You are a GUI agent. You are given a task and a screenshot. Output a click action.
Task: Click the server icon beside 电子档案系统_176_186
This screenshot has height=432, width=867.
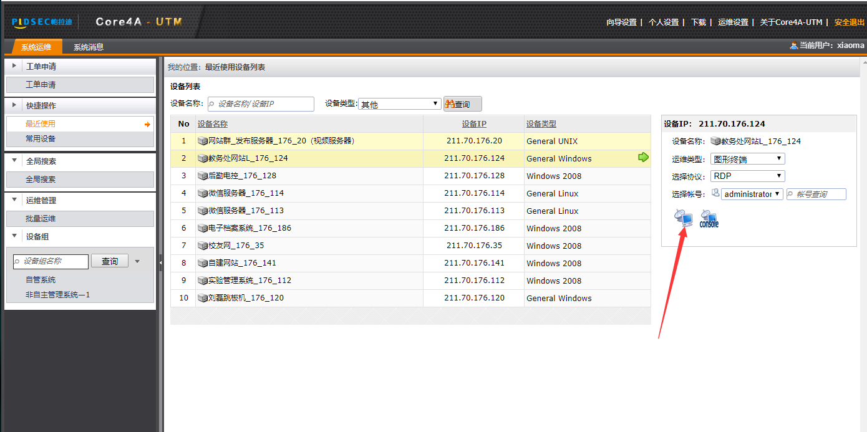click(203, 228)
